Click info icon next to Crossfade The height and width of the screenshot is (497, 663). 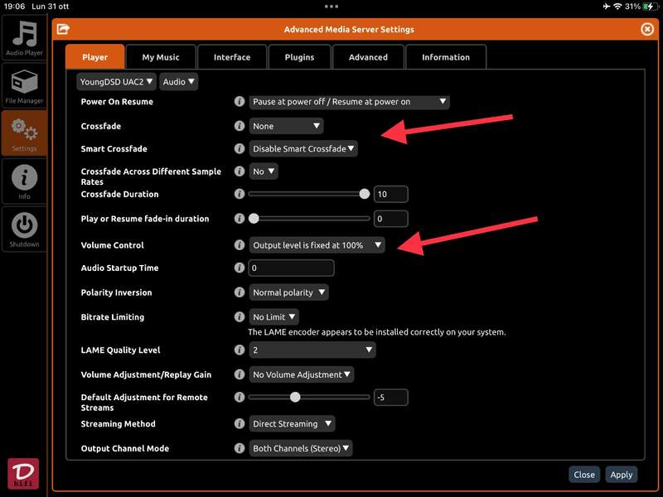[x=240, y=126]
